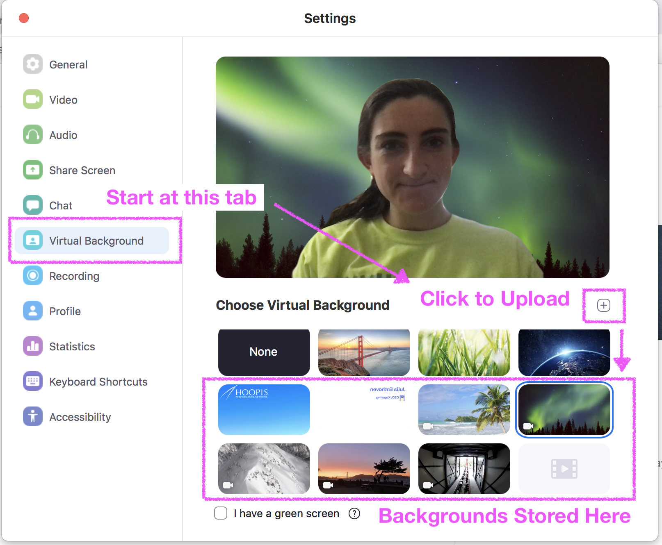The image size is (662, 545).
Task: Click the General gear icon
Action: click(33, 64)
